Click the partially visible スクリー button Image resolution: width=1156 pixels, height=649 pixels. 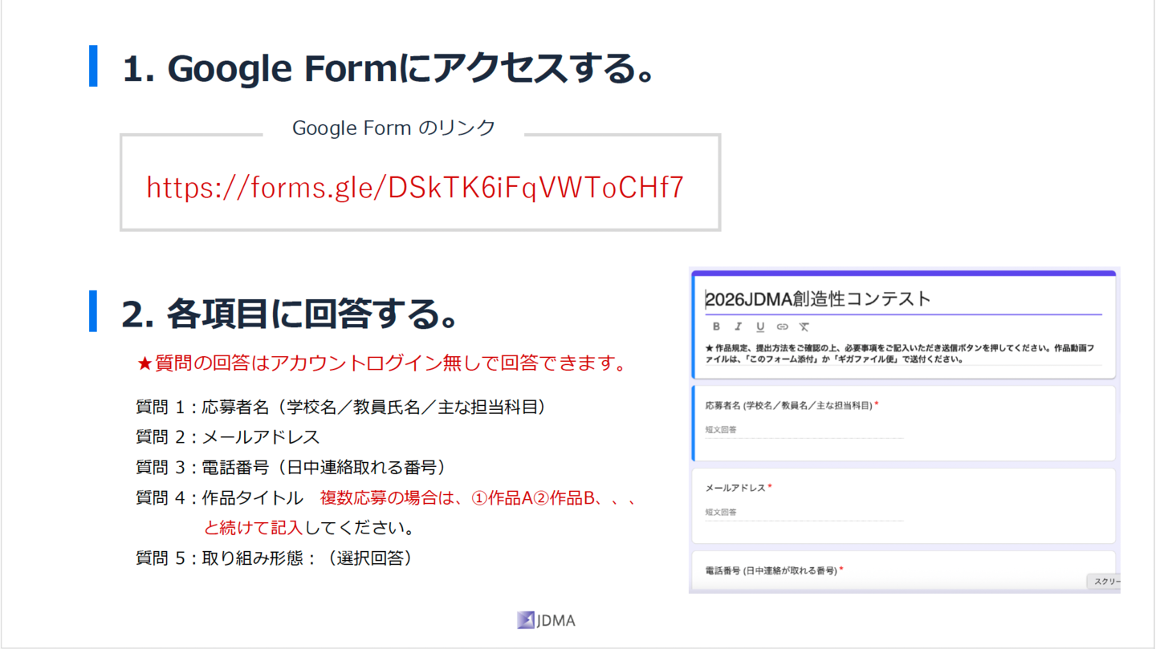coord(1104,582)
